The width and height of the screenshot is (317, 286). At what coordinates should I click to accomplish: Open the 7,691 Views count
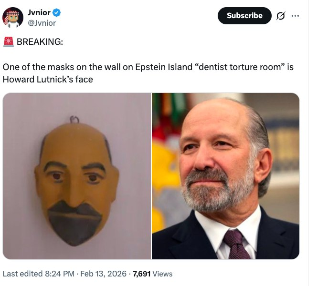point(153,274)
